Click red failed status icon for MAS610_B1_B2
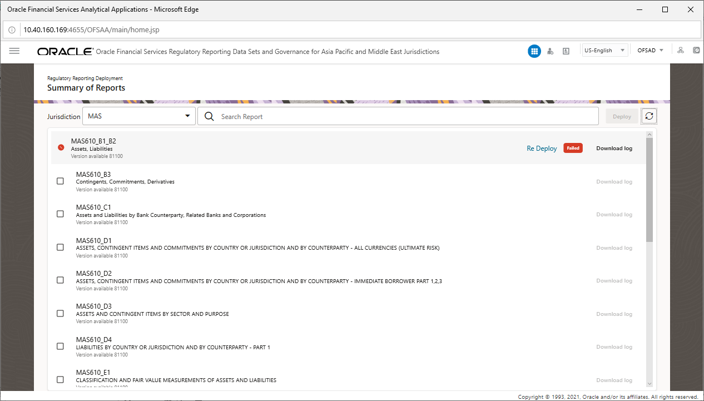Image resolution: width=704 pixels, height=401 pixels. pos(61,148)
